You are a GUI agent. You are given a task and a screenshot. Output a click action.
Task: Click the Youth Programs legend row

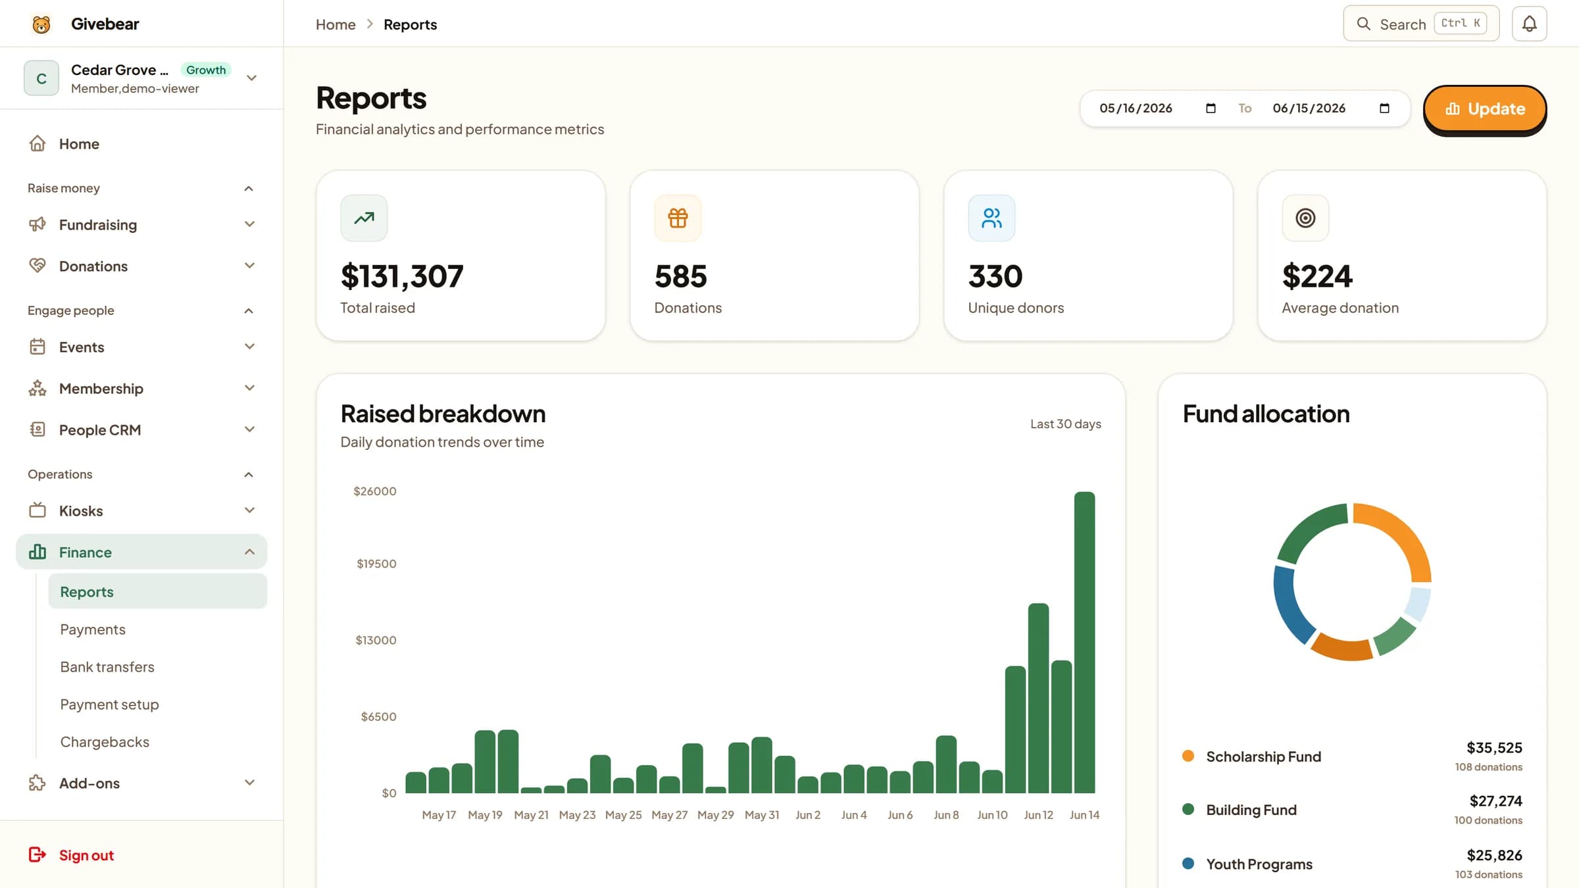(x=1352, y=864)
